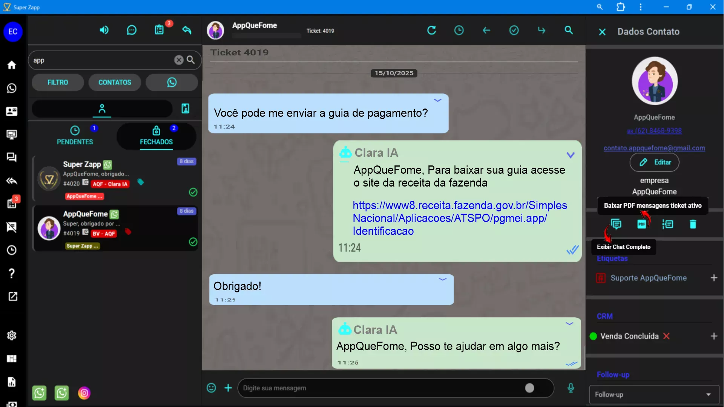Open the clock schedule icon in sidebar
Image resolution: width=724 pixels, height=407 pixels.
[x=12, y=250]
